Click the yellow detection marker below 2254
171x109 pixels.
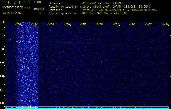pyautogui.click(x=69, y=107)
